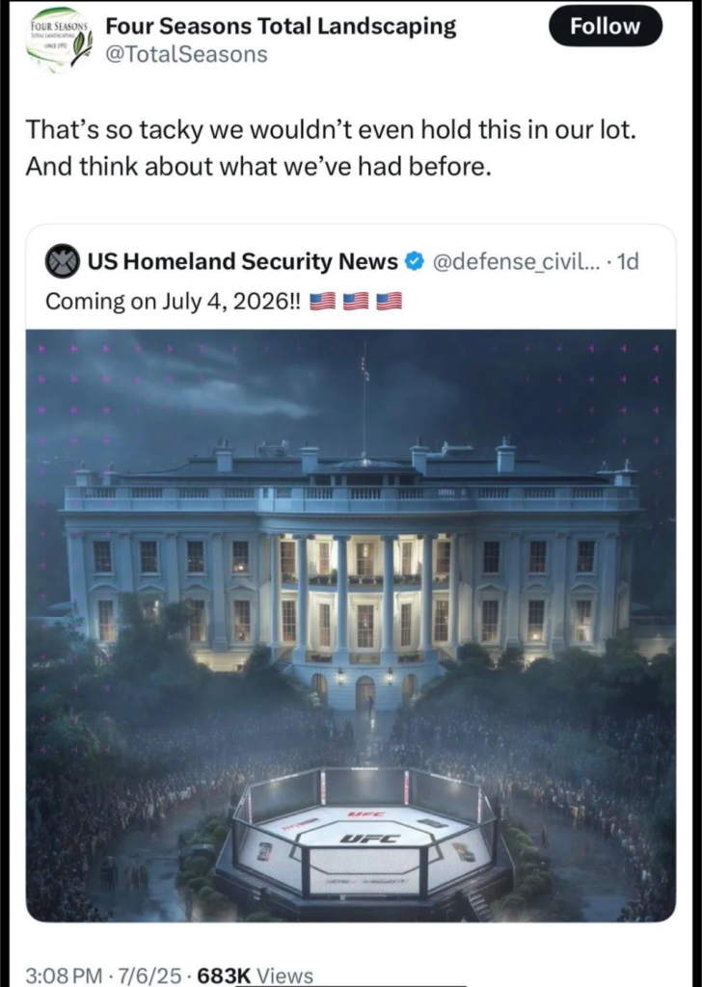Click the flag atop the White House
This screenshot has width=702, height=987.
coord(364,367)
